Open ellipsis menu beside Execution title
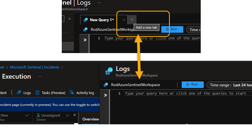Image resolution: width=252 pixels, height=132 pixels. (x=40, y=76)
